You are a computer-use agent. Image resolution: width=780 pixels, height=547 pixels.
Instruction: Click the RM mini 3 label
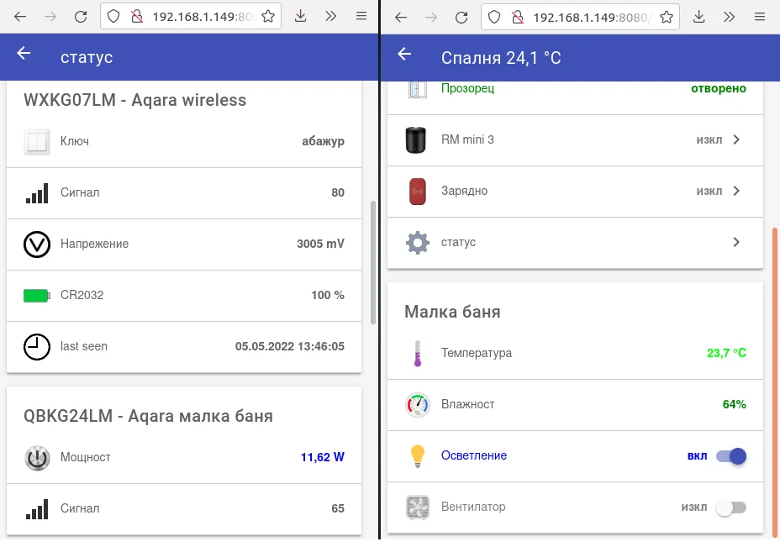pos(467,139)
